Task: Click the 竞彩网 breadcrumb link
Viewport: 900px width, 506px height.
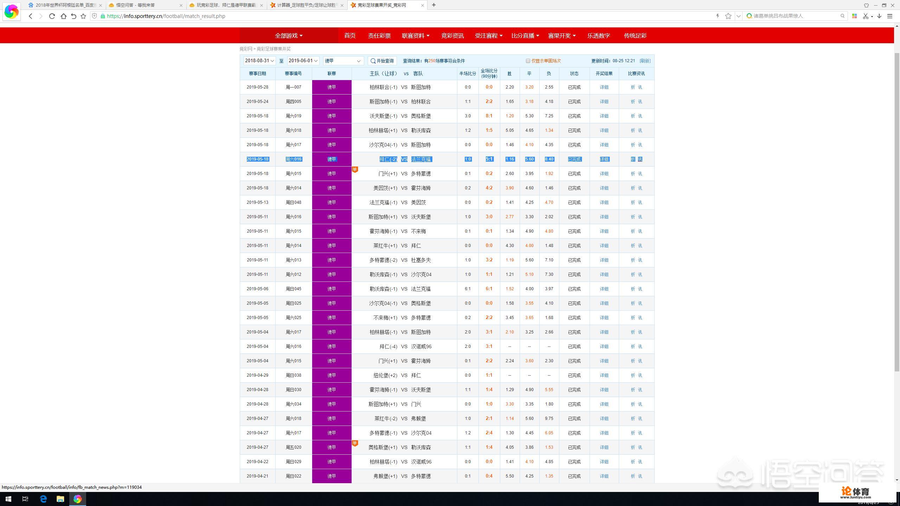Action: [x=246, y=49]
